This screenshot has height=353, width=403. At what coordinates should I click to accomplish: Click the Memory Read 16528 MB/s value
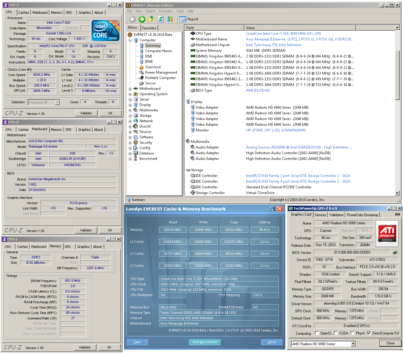[173, 230]
